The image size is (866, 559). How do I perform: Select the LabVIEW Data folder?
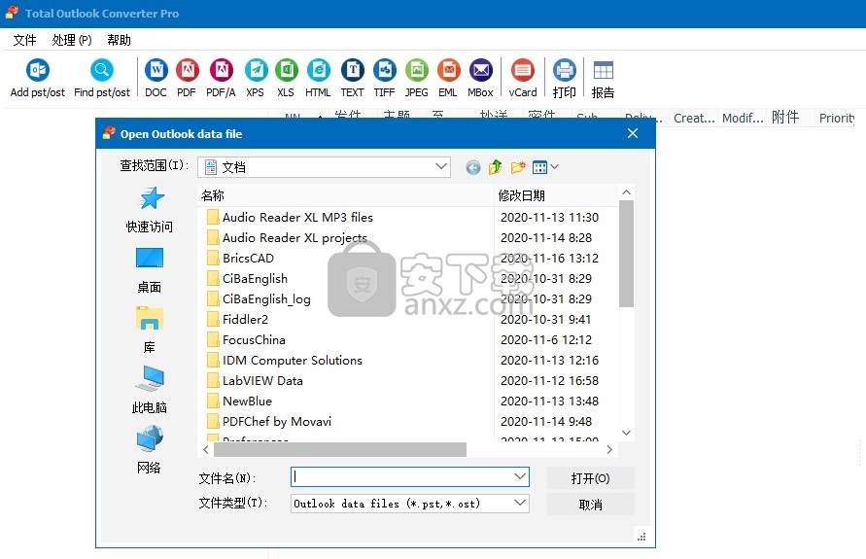[255, 380]
